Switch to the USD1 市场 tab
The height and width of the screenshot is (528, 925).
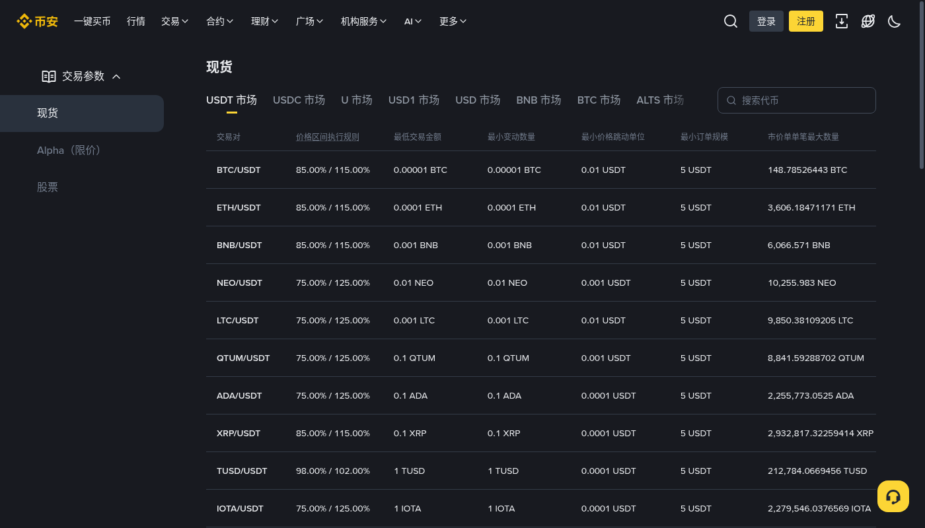pos(414,100)
